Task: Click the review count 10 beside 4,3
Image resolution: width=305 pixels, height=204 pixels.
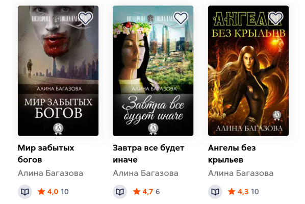Action: (255, 192)
